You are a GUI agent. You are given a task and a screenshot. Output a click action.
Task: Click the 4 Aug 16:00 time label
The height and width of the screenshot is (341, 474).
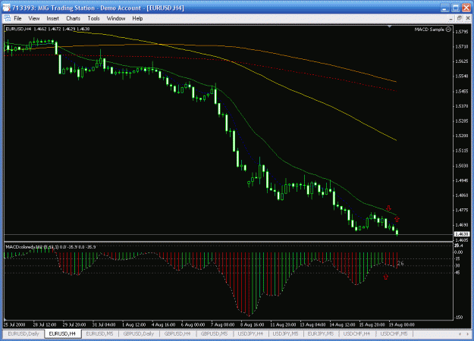[x=163, y=324]
